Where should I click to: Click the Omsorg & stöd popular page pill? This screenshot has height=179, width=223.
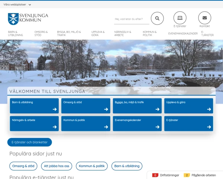pyautogui.click(x=23, y=166)
